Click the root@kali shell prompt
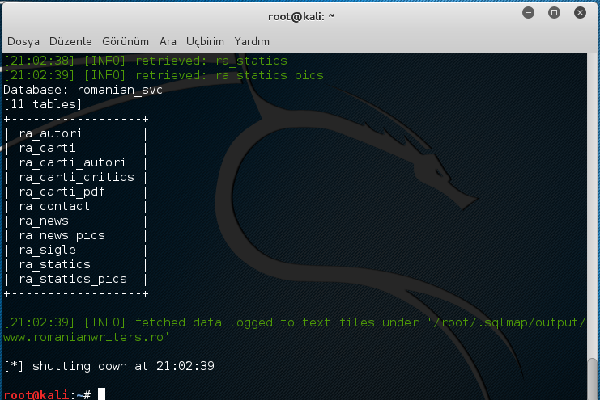The width and height of the screenshot is (600, 400). coord(47,394)
